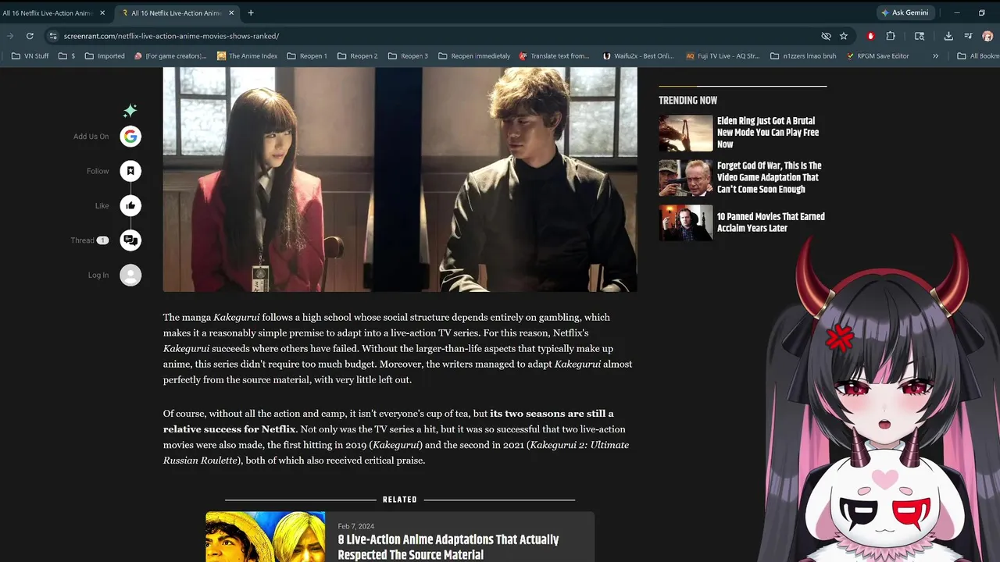Open the Reopen immedietaly bookmark folder
This screenshot has height=562, width=1000.
(474, 56)
